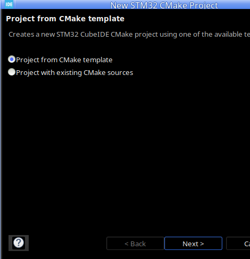Click the New STM32 CMake Project title bar
Viewport: 250px width, 259px height.
tap(164, 5)
